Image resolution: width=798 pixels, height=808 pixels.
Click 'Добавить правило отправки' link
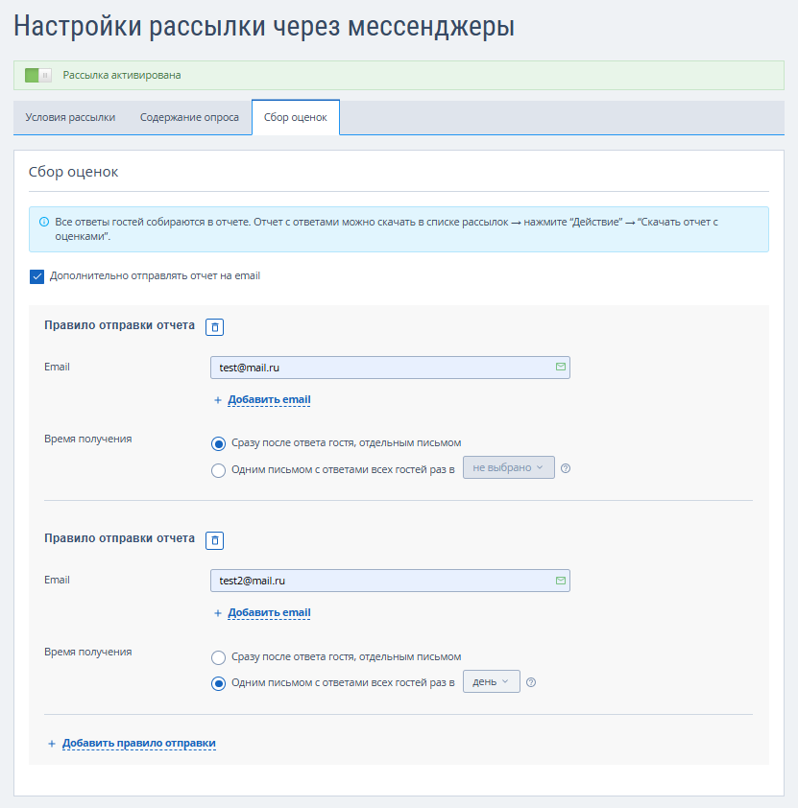click(x=138, y=743)
